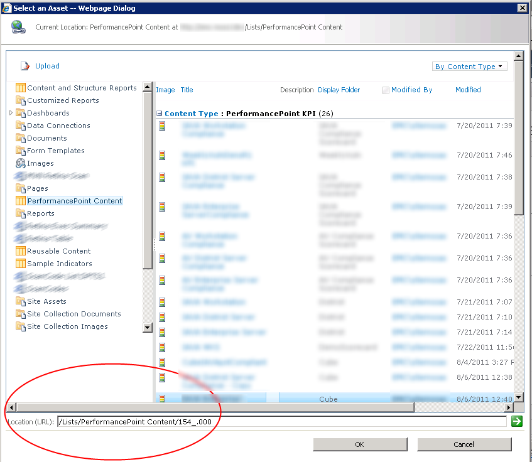This screenshot has height=462, width=532.
Task: Select Site Assets in the tree
Action: (47, 301)
